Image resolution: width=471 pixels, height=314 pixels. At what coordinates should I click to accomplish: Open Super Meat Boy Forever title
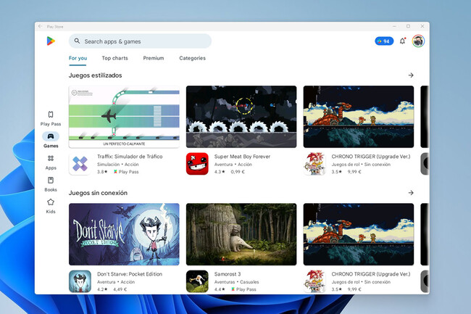(242, 157)
